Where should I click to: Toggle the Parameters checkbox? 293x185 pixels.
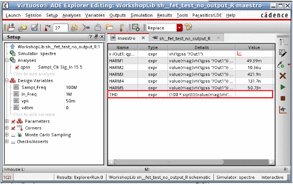[13, 121]
